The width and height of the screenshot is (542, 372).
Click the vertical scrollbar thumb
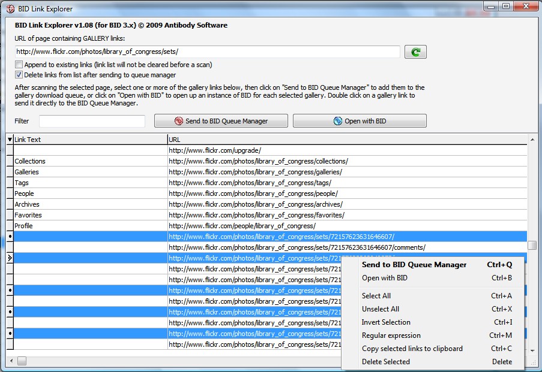532,245
